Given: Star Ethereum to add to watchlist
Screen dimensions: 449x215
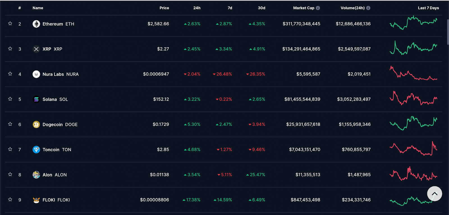Looking at the screenshot, I should [x=10, y=24].
